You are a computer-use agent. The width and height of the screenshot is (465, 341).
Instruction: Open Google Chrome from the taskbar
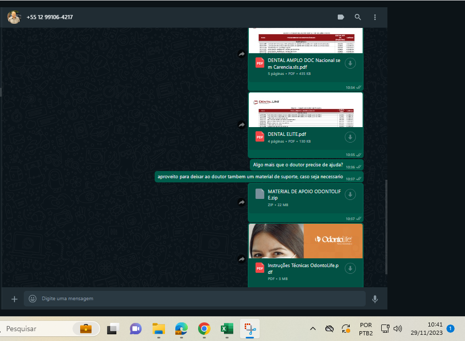[204, 329]
